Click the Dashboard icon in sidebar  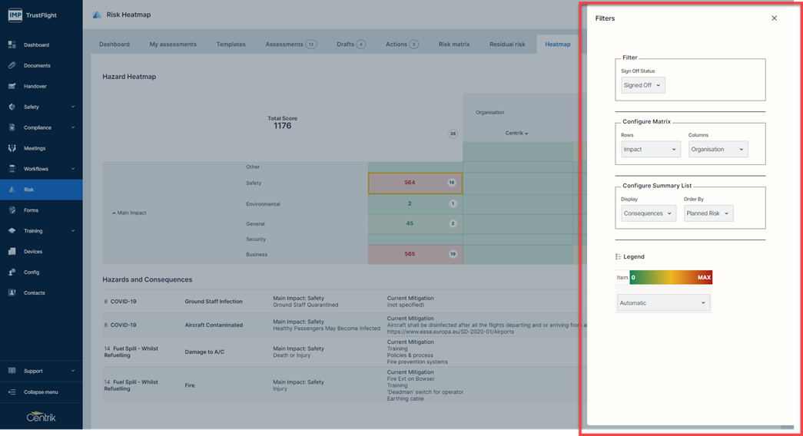12,45
